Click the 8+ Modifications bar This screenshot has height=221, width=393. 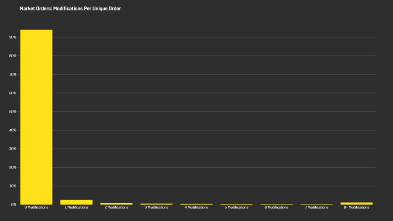pyautogui.click(x=357, y=204)
